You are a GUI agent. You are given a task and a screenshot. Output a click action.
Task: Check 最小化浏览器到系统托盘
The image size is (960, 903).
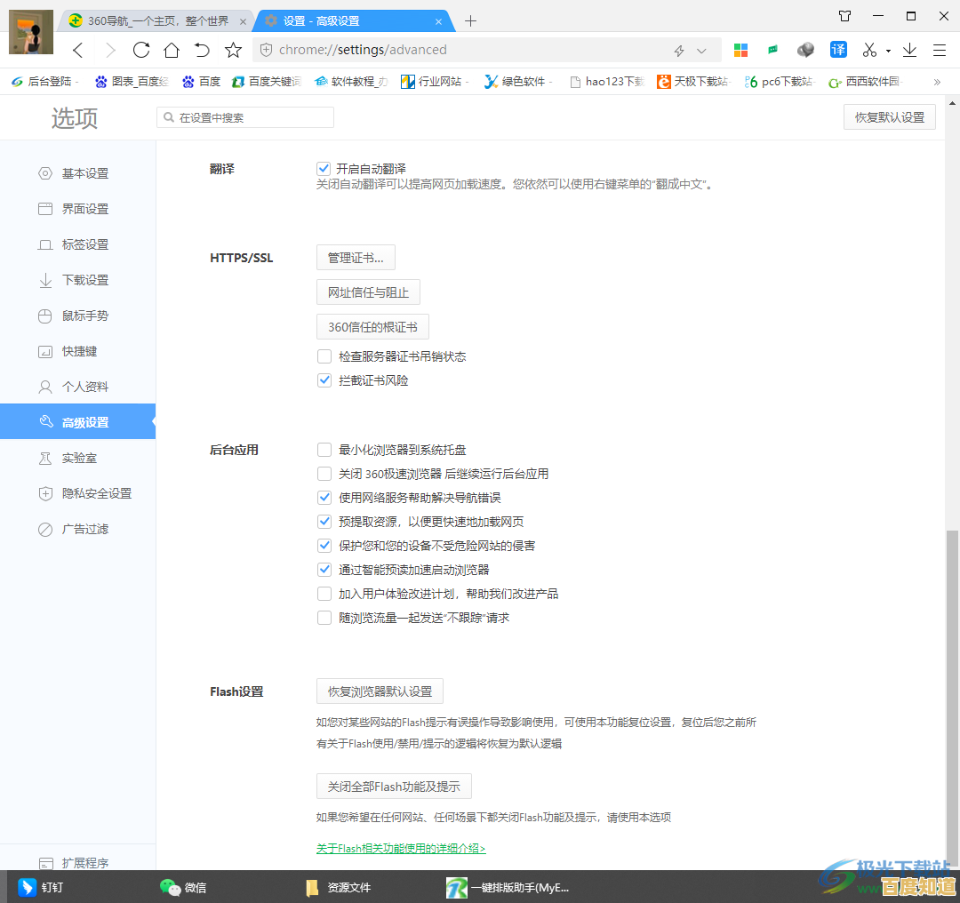click(324, 450)
